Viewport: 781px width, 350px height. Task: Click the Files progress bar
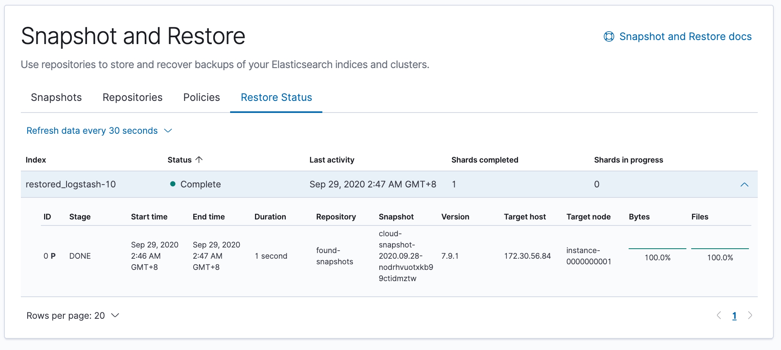pos(720,249)
